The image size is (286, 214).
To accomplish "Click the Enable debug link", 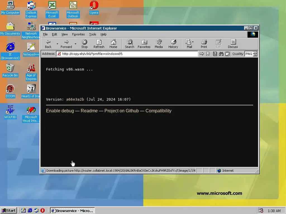I will (x=60, y=111).
